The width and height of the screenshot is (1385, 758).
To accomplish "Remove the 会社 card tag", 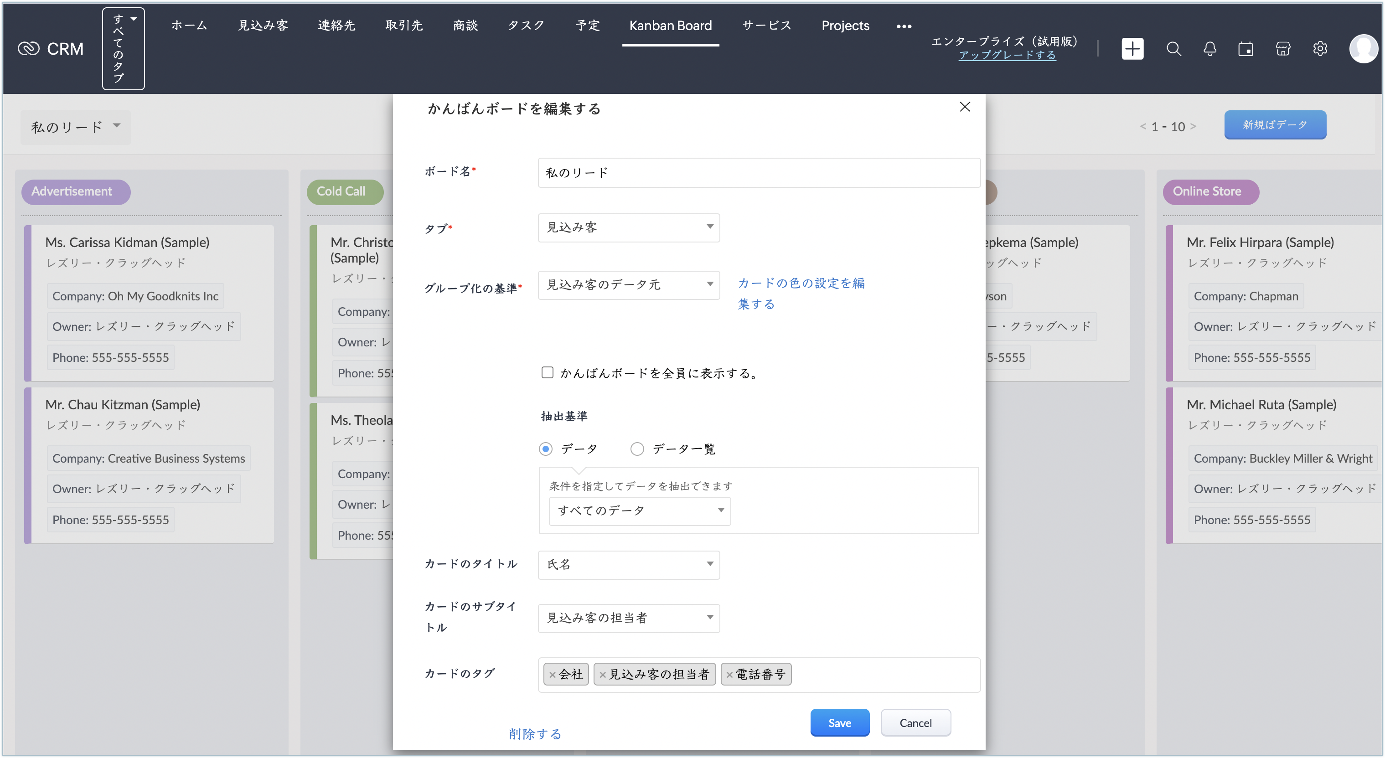I will pyautogui.click(x=552, y=675).
